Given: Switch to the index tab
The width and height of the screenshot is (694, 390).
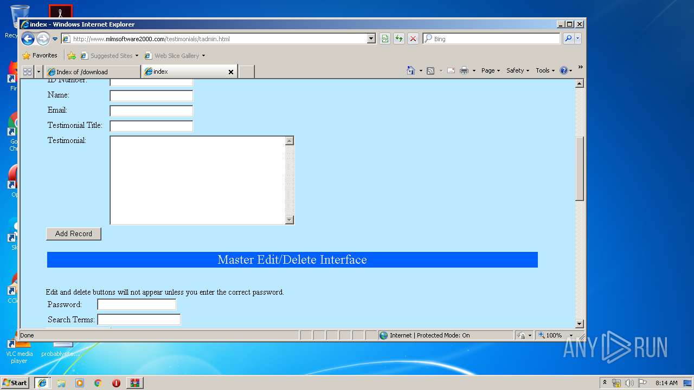Looking at the screenshot, I should (184, 71).
